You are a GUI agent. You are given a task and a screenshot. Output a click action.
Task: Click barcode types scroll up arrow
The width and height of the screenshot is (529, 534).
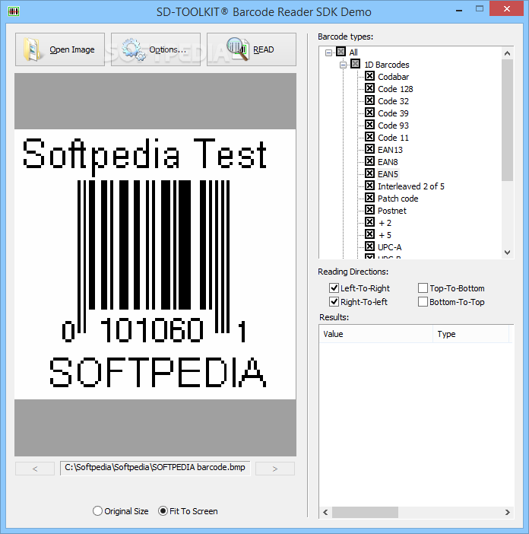507,53
